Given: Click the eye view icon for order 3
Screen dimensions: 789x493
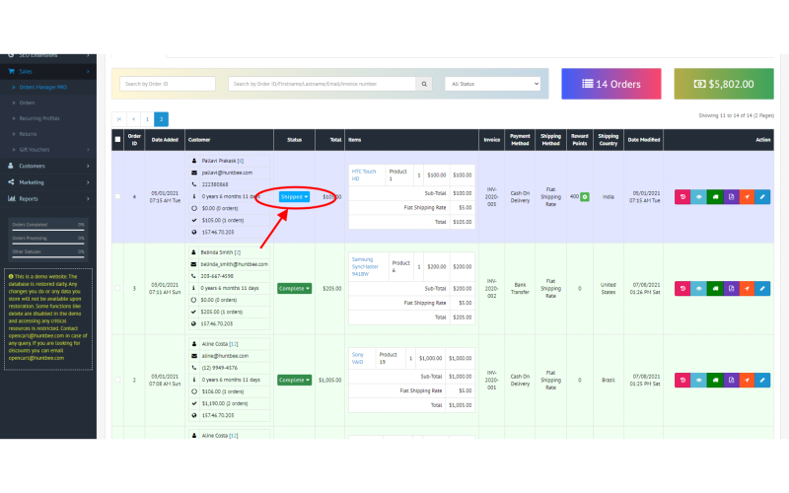Looking at the screenshot, I should coord(698,288).
